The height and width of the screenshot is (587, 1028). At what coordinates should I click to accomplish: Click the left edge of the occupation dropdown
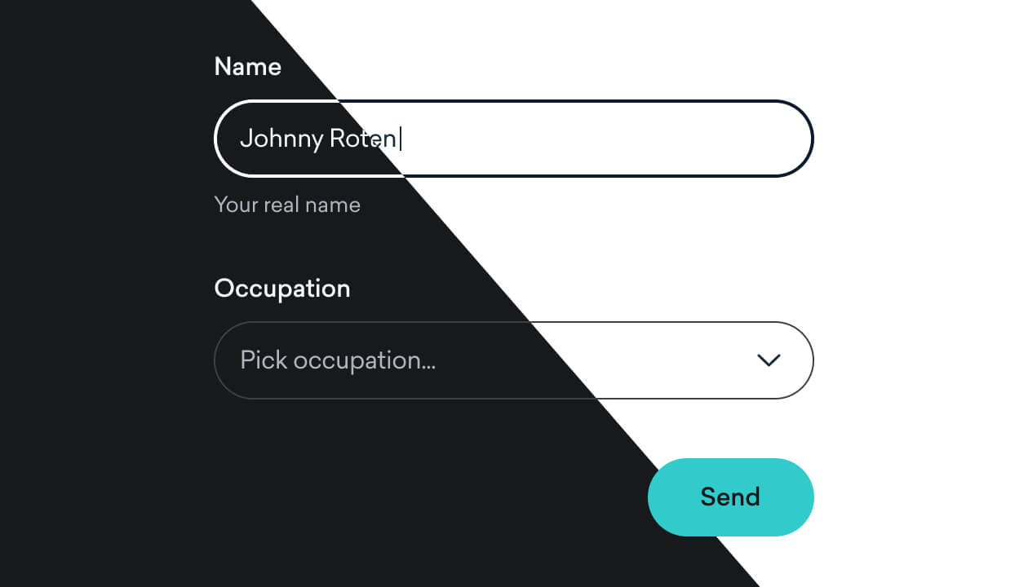pos(215,360)
